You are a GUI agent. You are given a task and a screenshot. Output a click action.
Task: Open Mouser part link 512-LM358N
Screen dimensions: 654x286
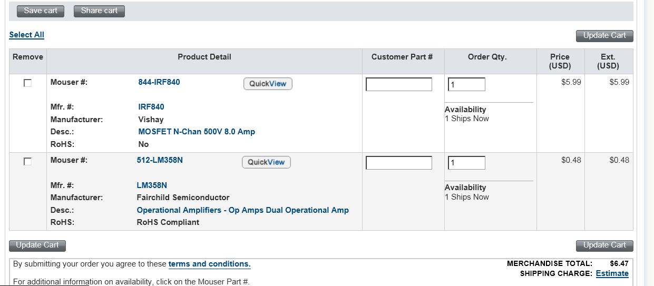pyautogui.click(x=160, y=160)
